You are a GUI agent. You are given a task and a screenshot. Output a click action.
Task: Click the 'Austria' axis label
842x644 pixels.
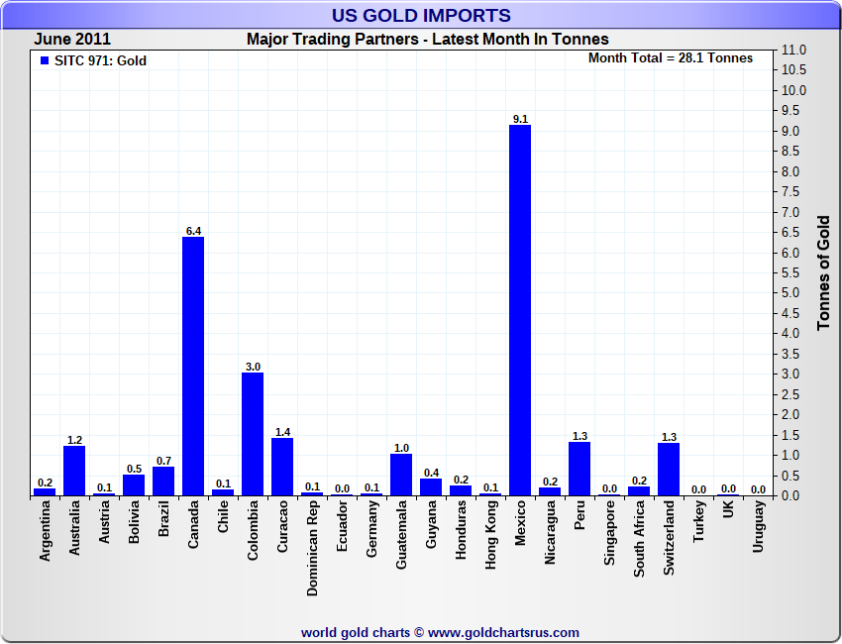coord(104,522)
